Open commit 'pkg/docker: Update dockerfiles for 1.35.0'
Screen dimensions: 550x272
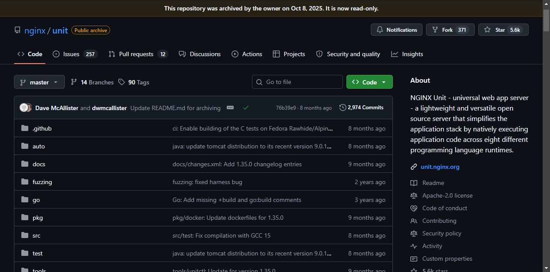(228, 218)
